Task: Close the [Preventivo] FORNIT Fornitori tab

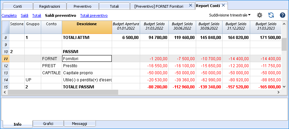Action: [191, 5]
